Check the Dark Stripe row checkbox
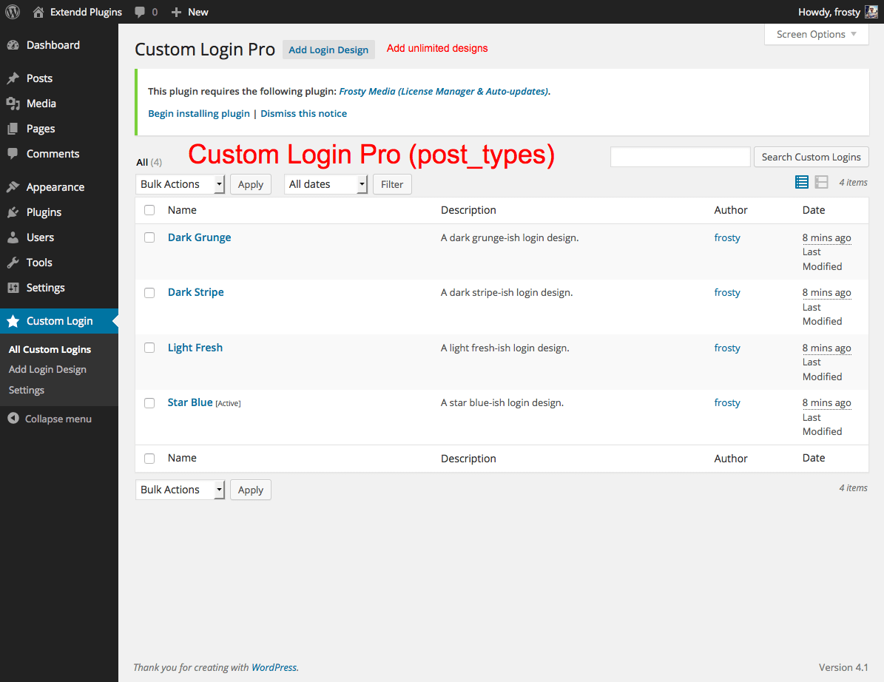The image size is (884, 682). click(x=149, y=292)
